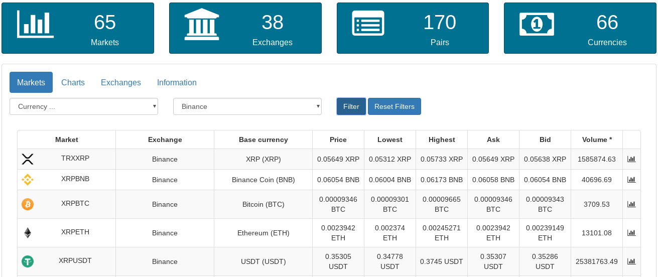Open the Binance exchange dropdown
The height and width of the screenshot is (277, 658).
click(x=247, y=106)
